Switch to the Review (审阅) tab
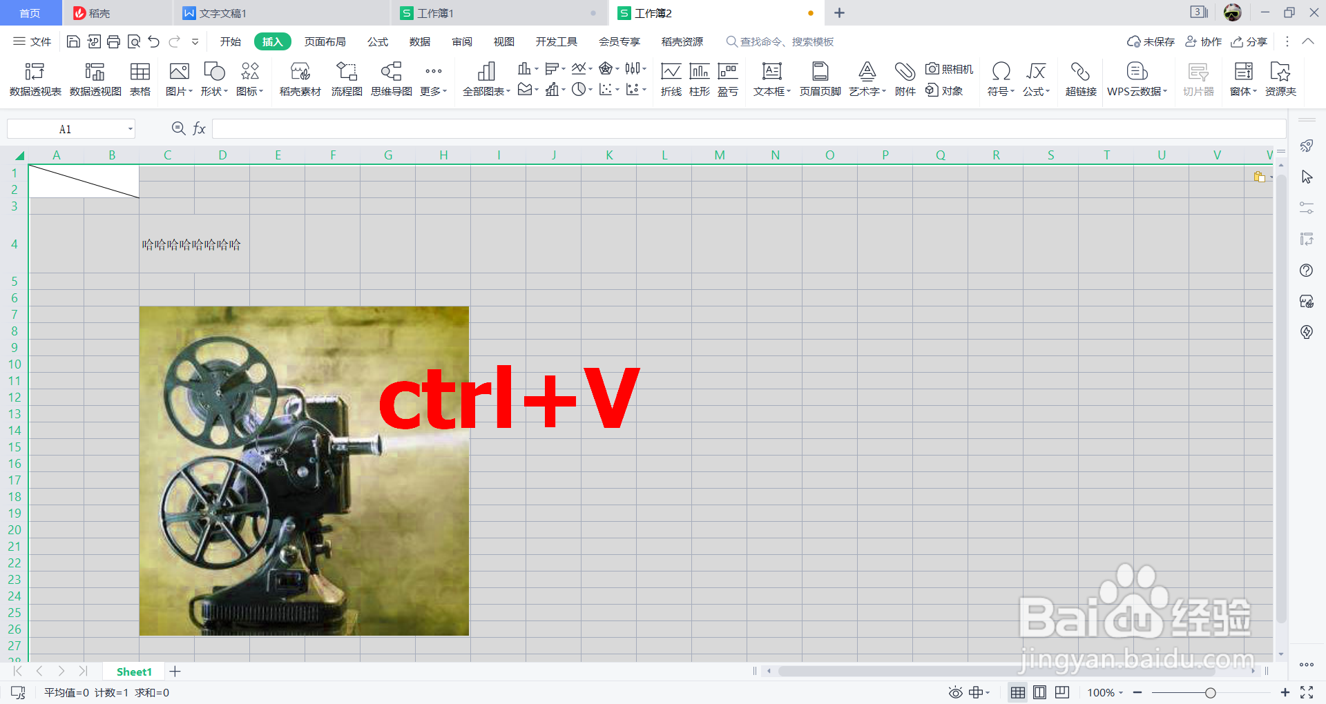Viewport: 1326px width, 704px height. [462, 41]
